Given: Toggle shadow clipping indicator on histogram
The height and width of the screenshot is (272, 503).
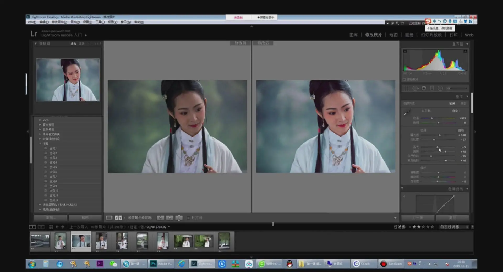Looking at the screenshot, I should pos(405,51).
